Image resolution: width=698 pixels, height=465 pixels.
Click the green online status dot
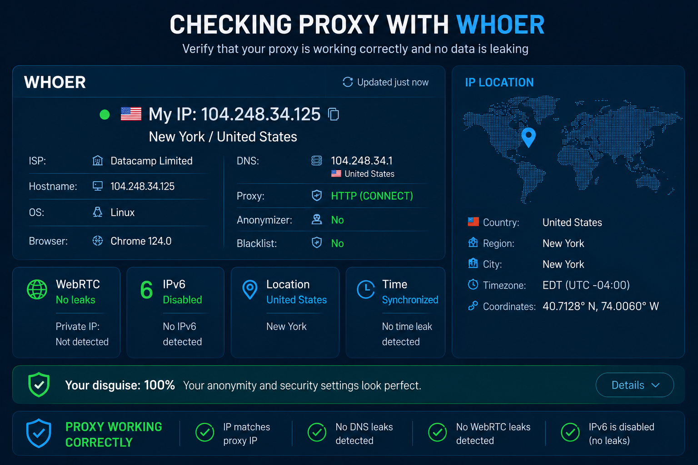[x=105, y=114]
